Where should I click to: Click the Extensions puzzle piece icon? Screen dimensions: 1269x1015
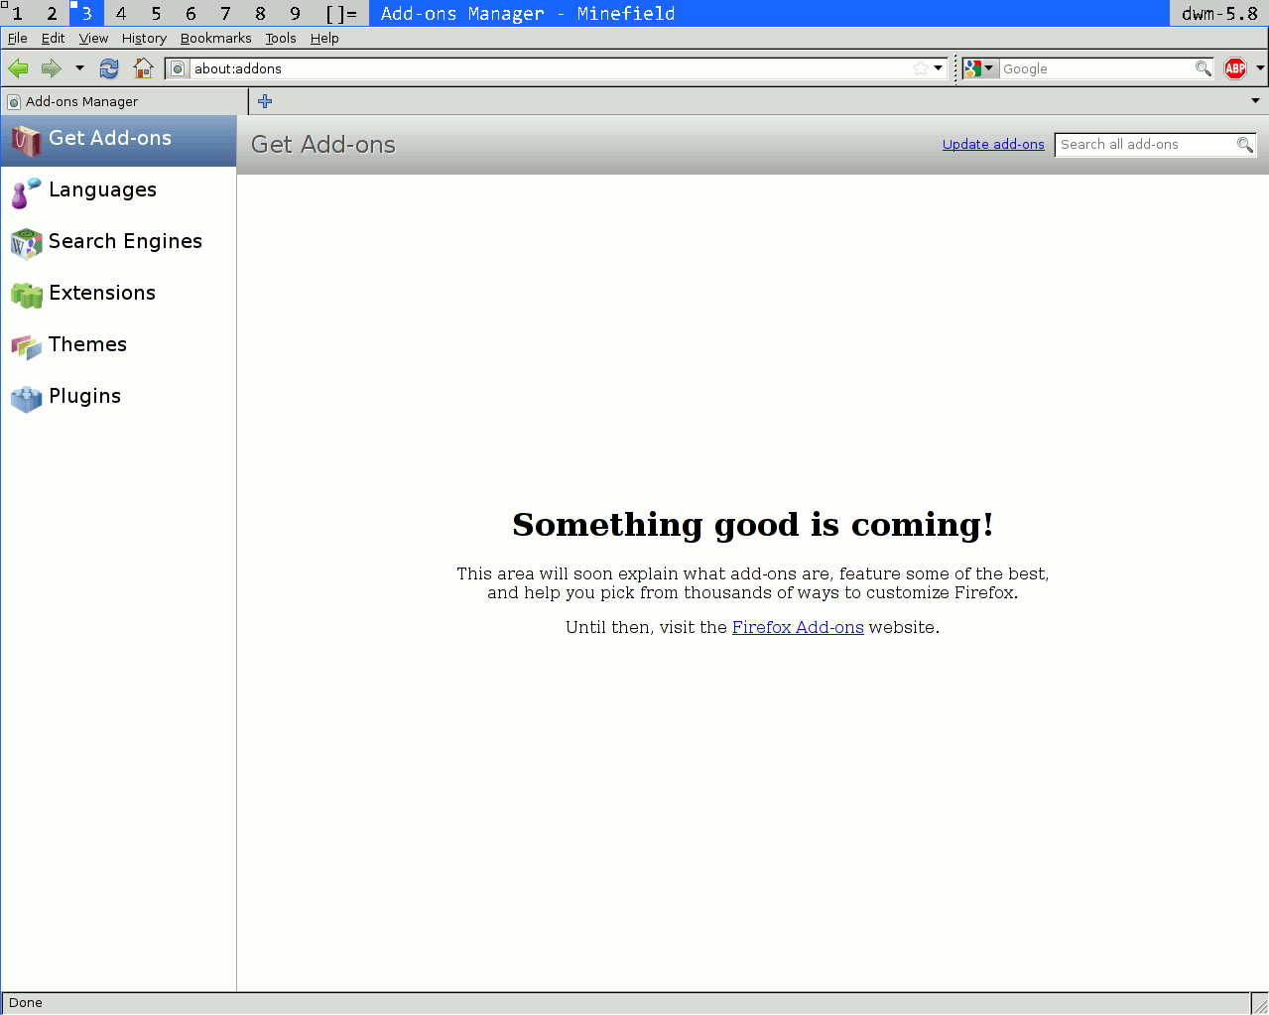click(27, 295)
